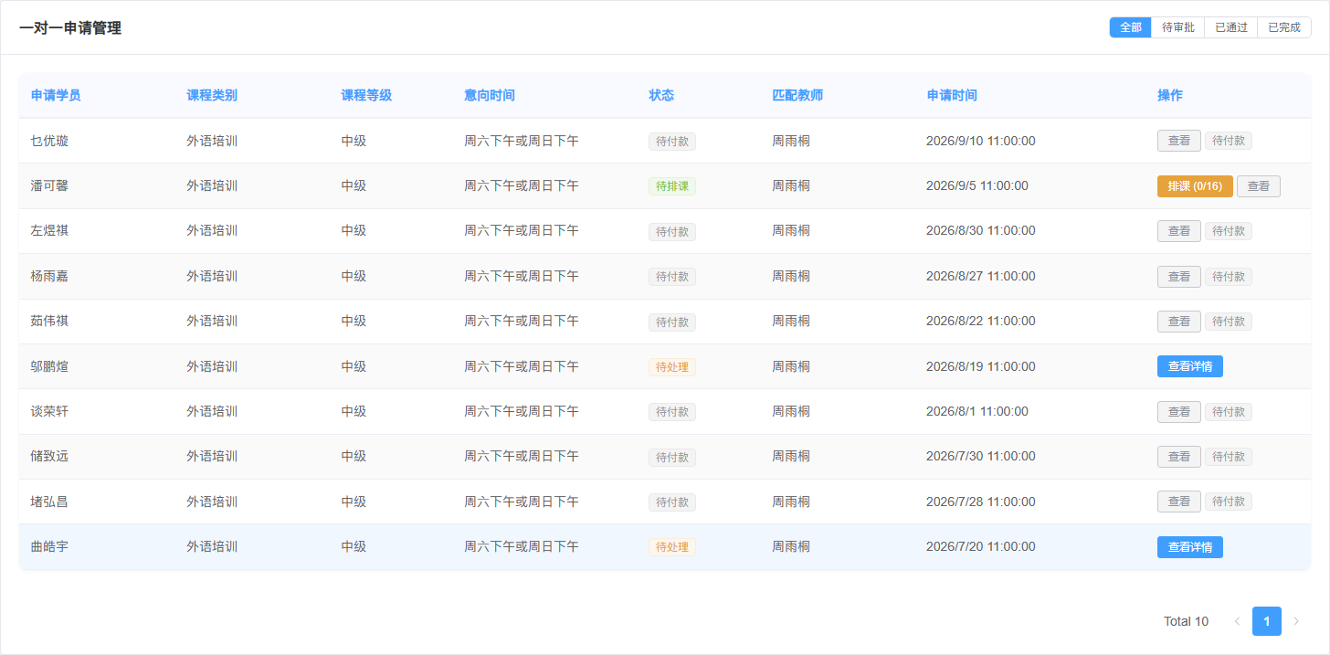Click application time 2026/7/28 11:00:00
This screenshot has width=1330, height=655.
[981, 502]
